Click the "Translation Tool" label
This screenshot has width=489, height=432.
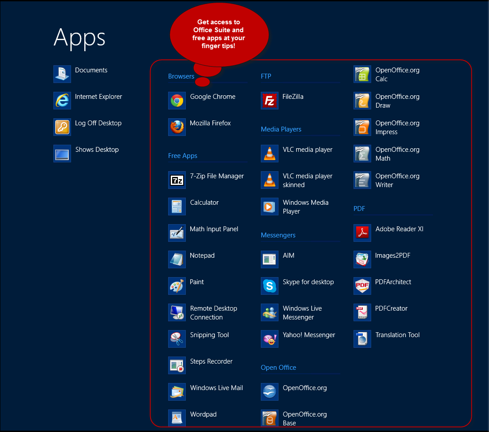(x=397, y=335)
